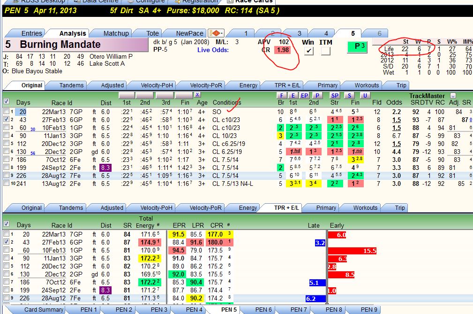Screen dimensions: 473x314
Task: Click the green P 3 button
Action: tap(358, 46)
